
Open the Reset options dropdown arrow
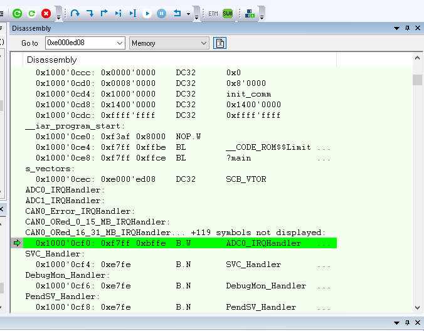(188, 14)
